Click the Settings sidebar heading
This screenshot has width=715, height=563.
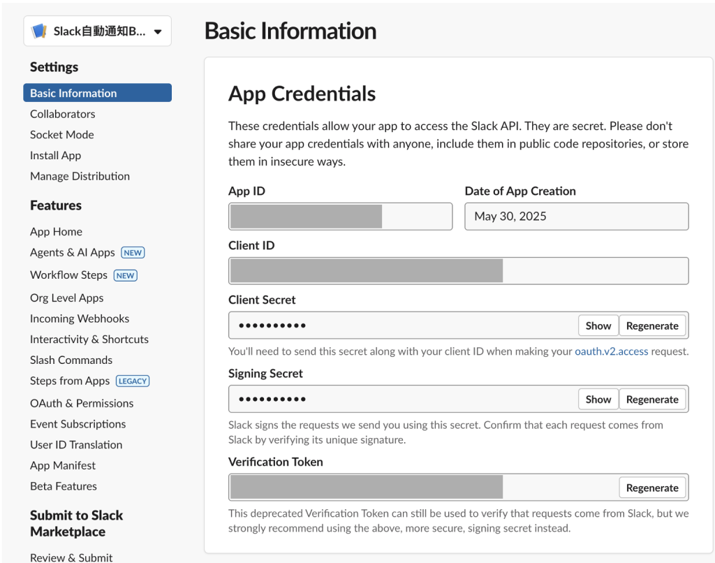54,67
